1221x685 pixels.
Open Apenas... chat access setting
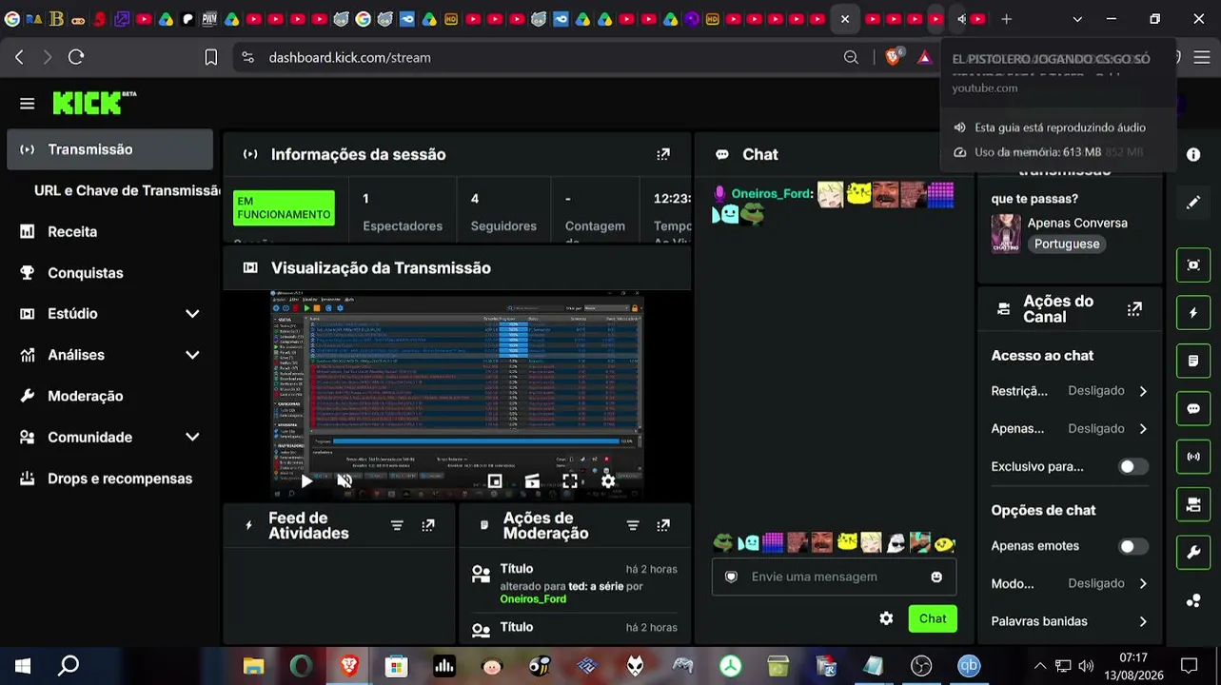1069,429
